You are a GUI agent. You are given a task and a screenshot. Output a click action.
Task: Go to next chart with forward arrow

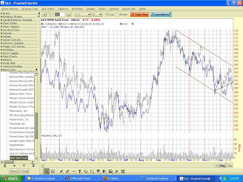point(50,14)
